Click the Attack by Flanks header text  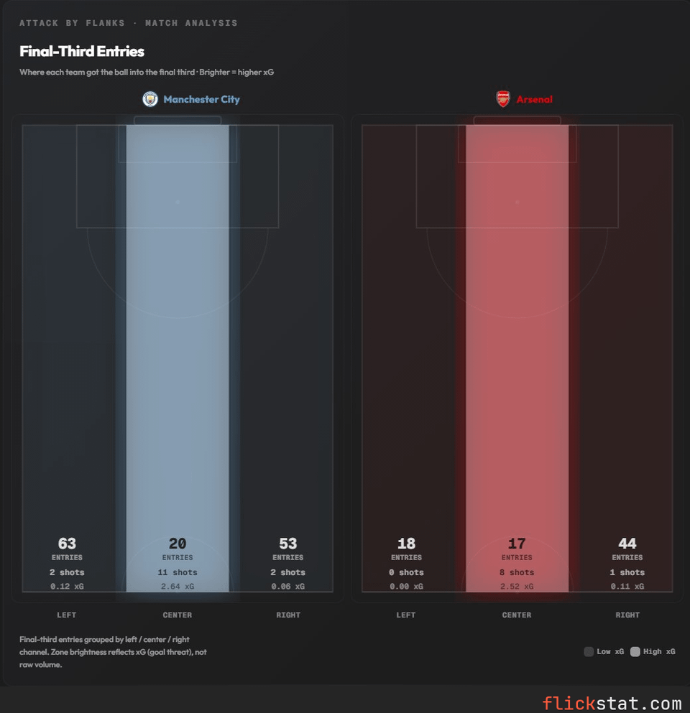point(128,23)
